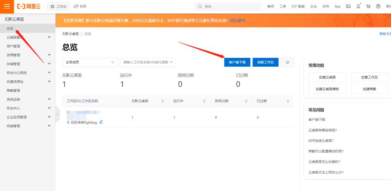The image size is (391, 191).
Task: Expand the 安全中心 sidebar section
Action: (x=28, y=108)
